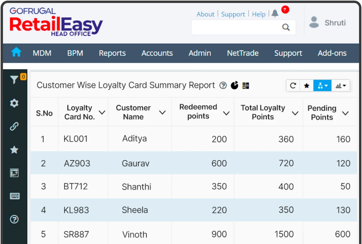Open the keyboard shortcuts icon in sidebar
Viewport: 362px width, 244px height.
coord(14,196)
